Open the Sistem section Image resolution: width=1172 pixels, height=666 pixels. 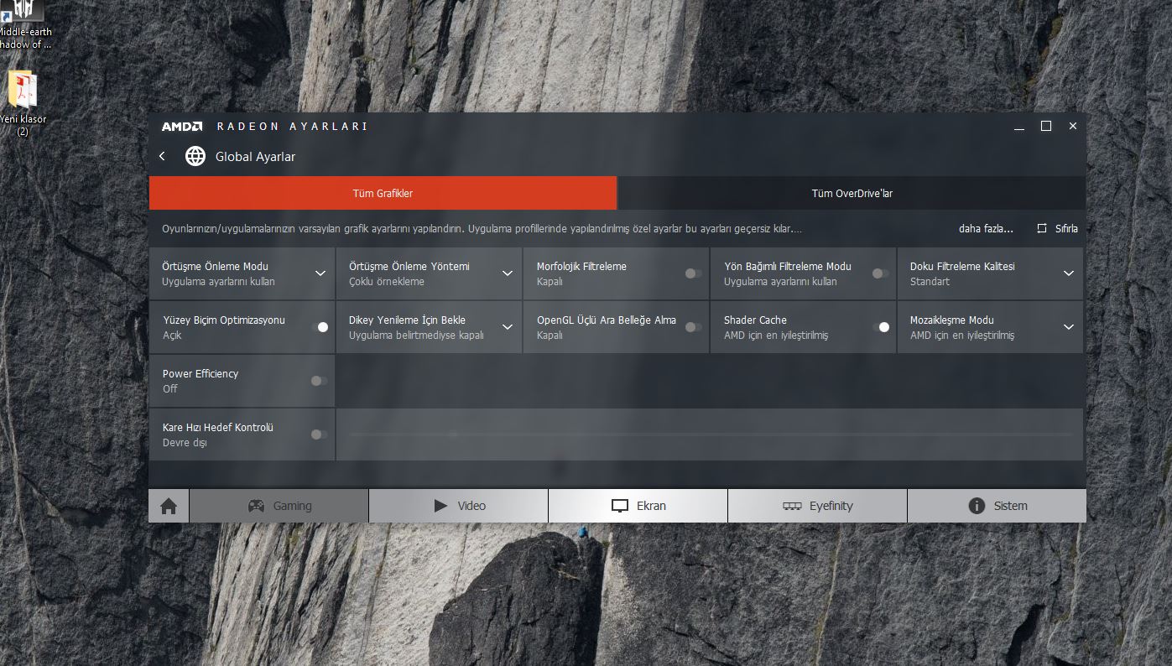997,506
